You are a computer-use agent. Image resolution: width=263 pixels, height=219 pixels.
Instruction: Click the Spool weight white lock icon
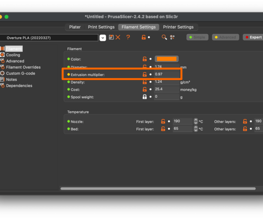[x=145, y=97]
